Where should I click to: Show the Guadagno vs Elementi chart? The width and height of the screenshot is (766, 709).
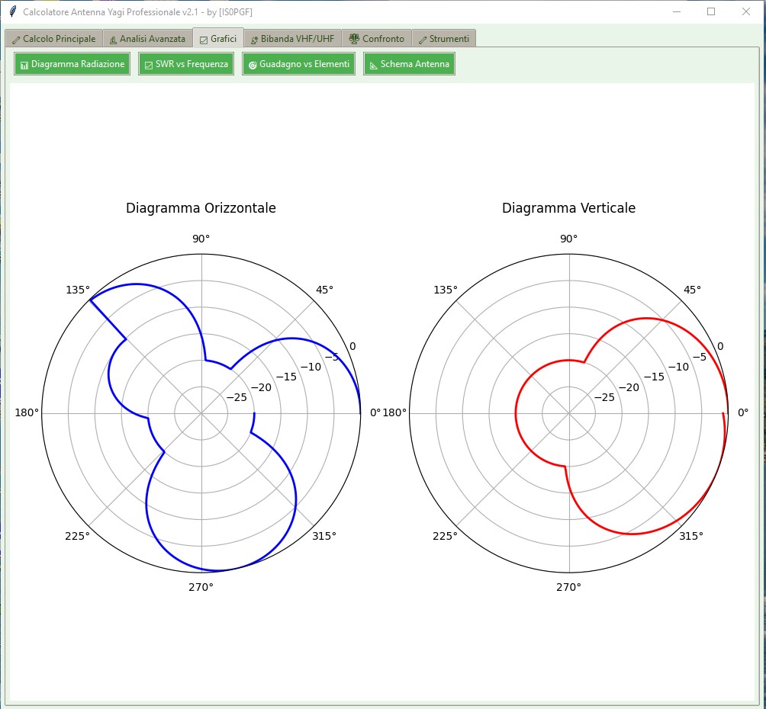click(298, 64)
